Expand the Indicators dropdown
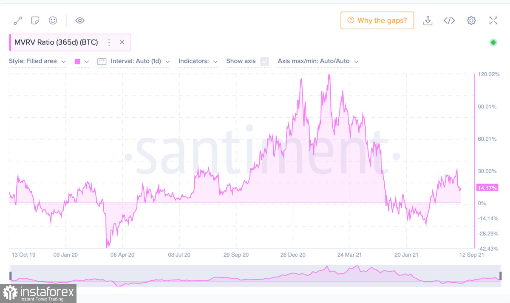 (198, 61)
